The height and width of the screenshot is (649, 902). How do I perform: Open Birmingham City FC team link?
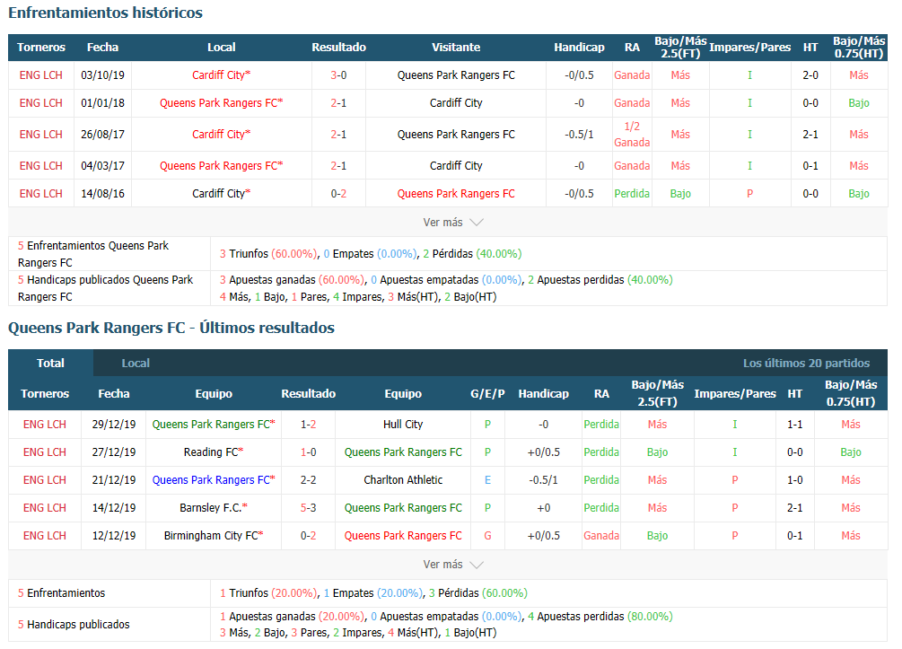[x=214, y=536]
